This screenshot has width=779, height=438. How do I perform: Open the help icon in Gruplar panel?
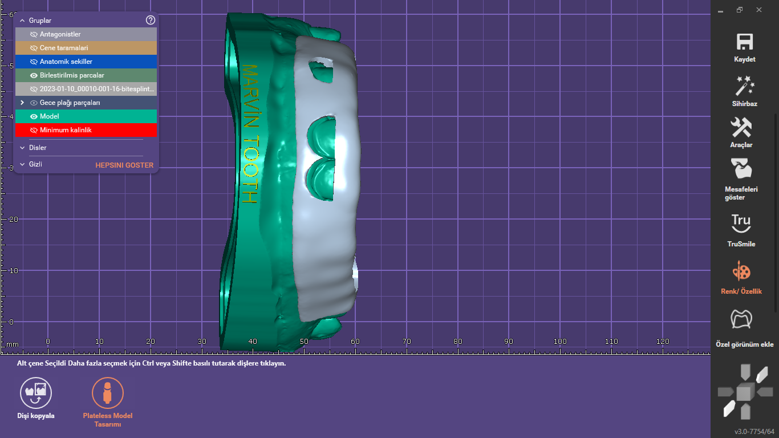(151, 20)
